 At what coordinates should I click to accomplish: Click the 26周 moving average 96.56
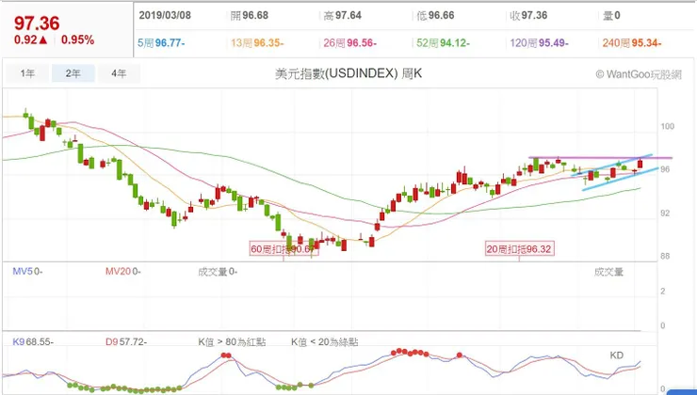[x=349, y=43]
